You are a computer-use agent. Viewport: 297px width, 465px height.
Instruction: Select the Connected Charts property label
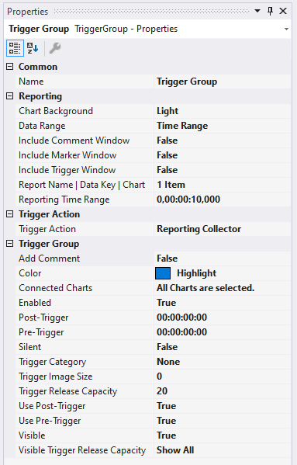click(55, 288)
